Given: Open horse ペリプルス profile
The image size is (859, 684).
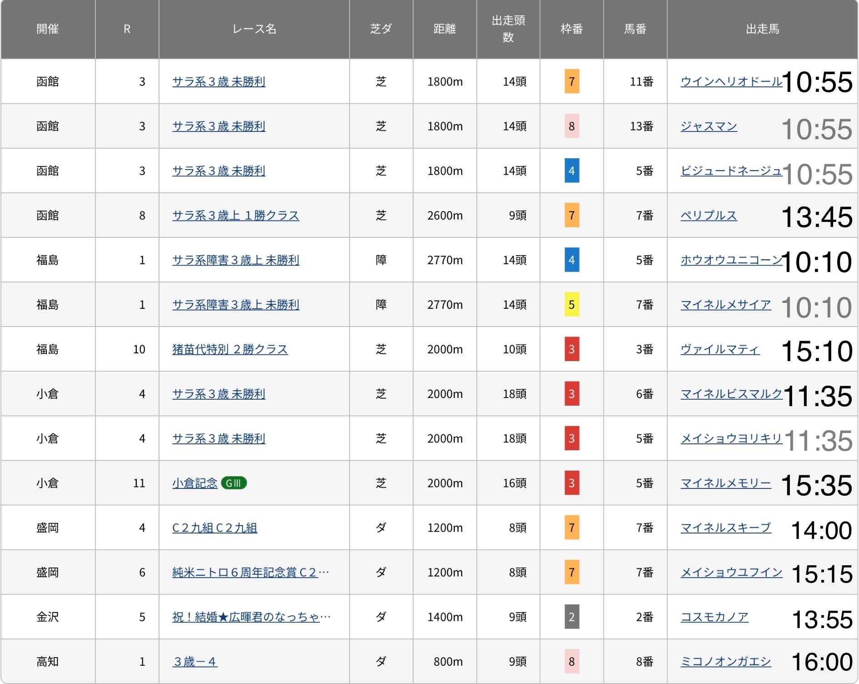Looking at the screenshot, I should click(x=709, y=216).
